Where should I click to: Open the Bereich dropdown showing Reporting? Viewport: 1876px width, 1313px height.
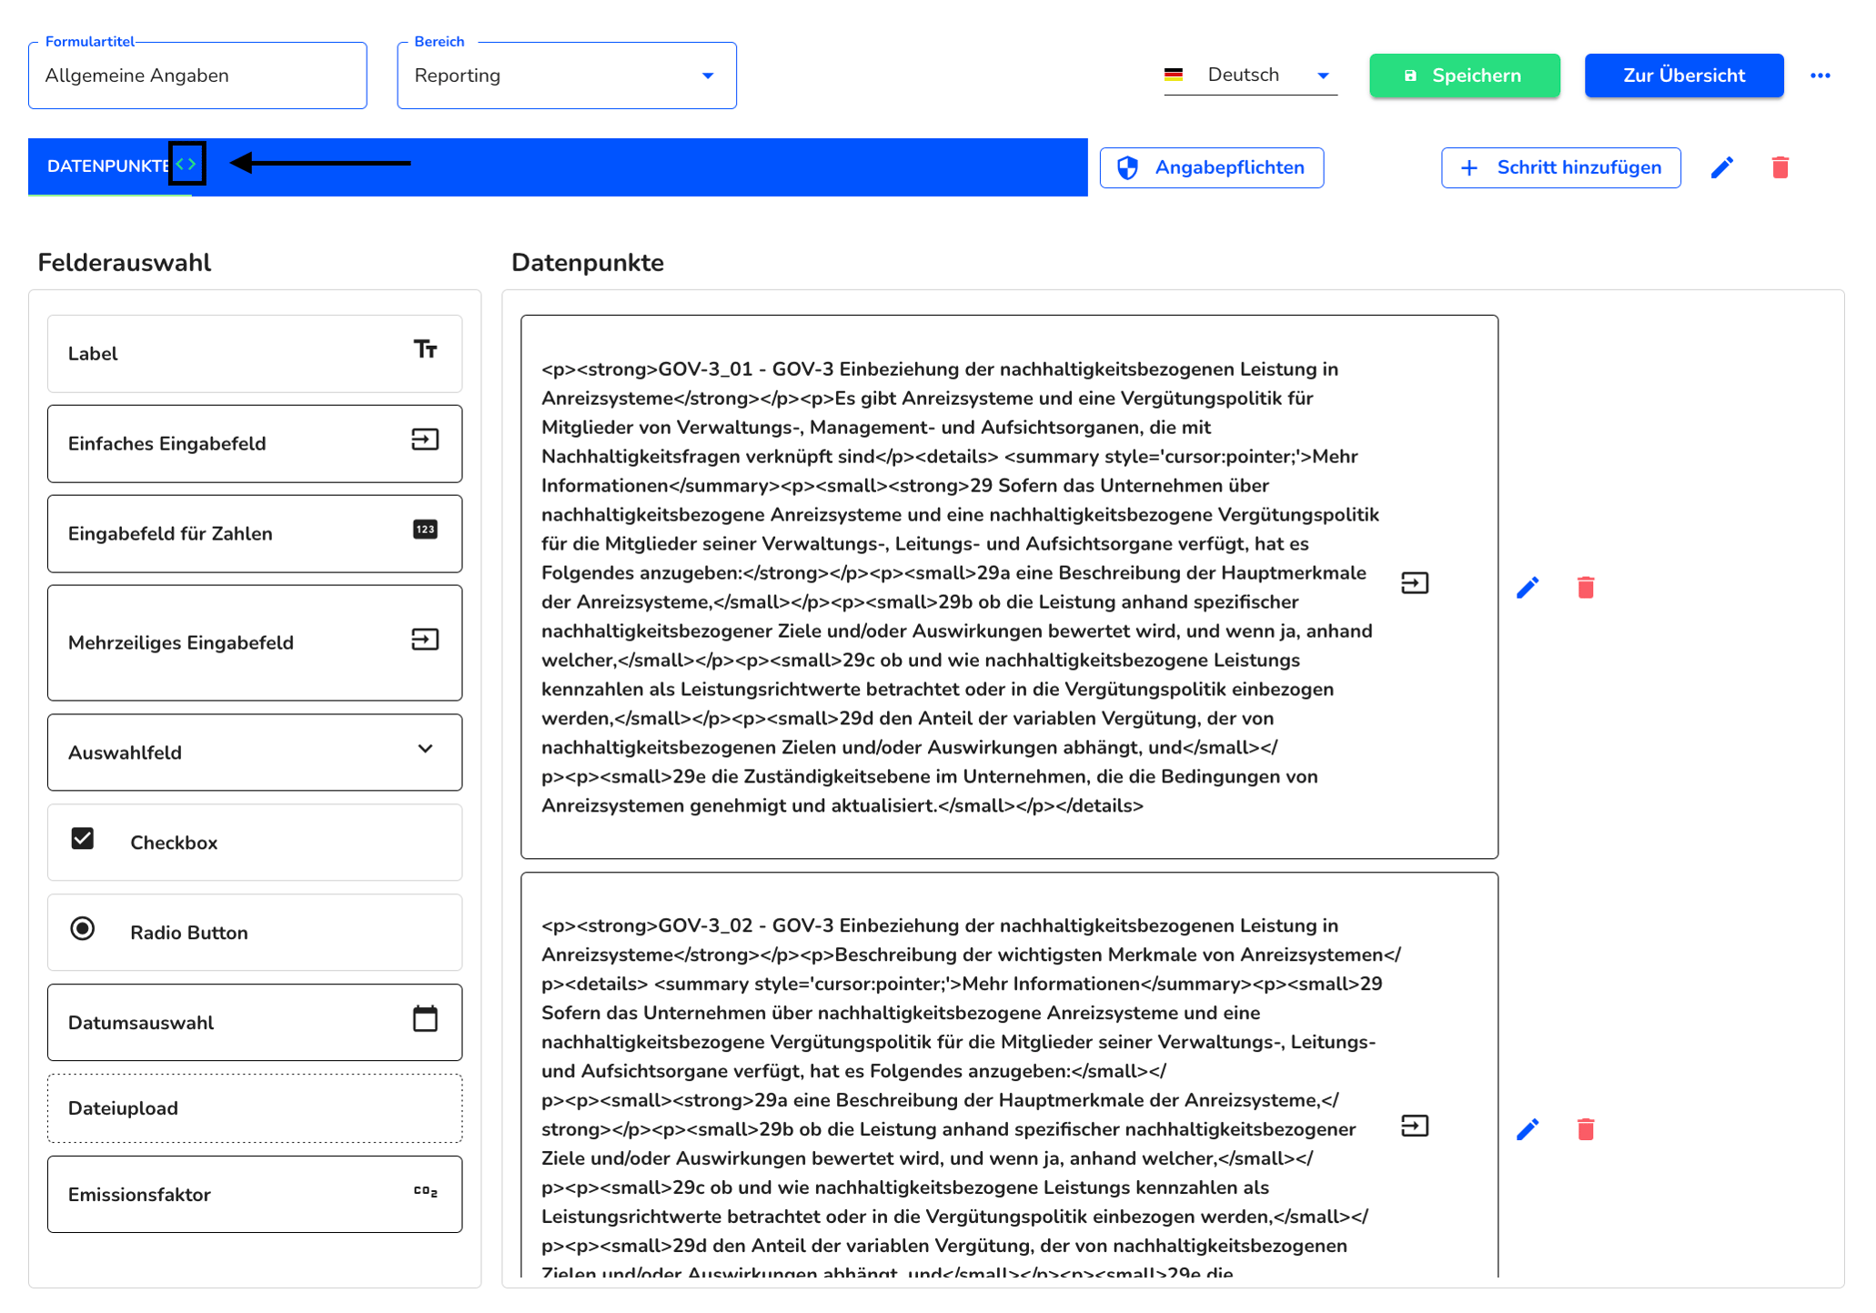567,76
